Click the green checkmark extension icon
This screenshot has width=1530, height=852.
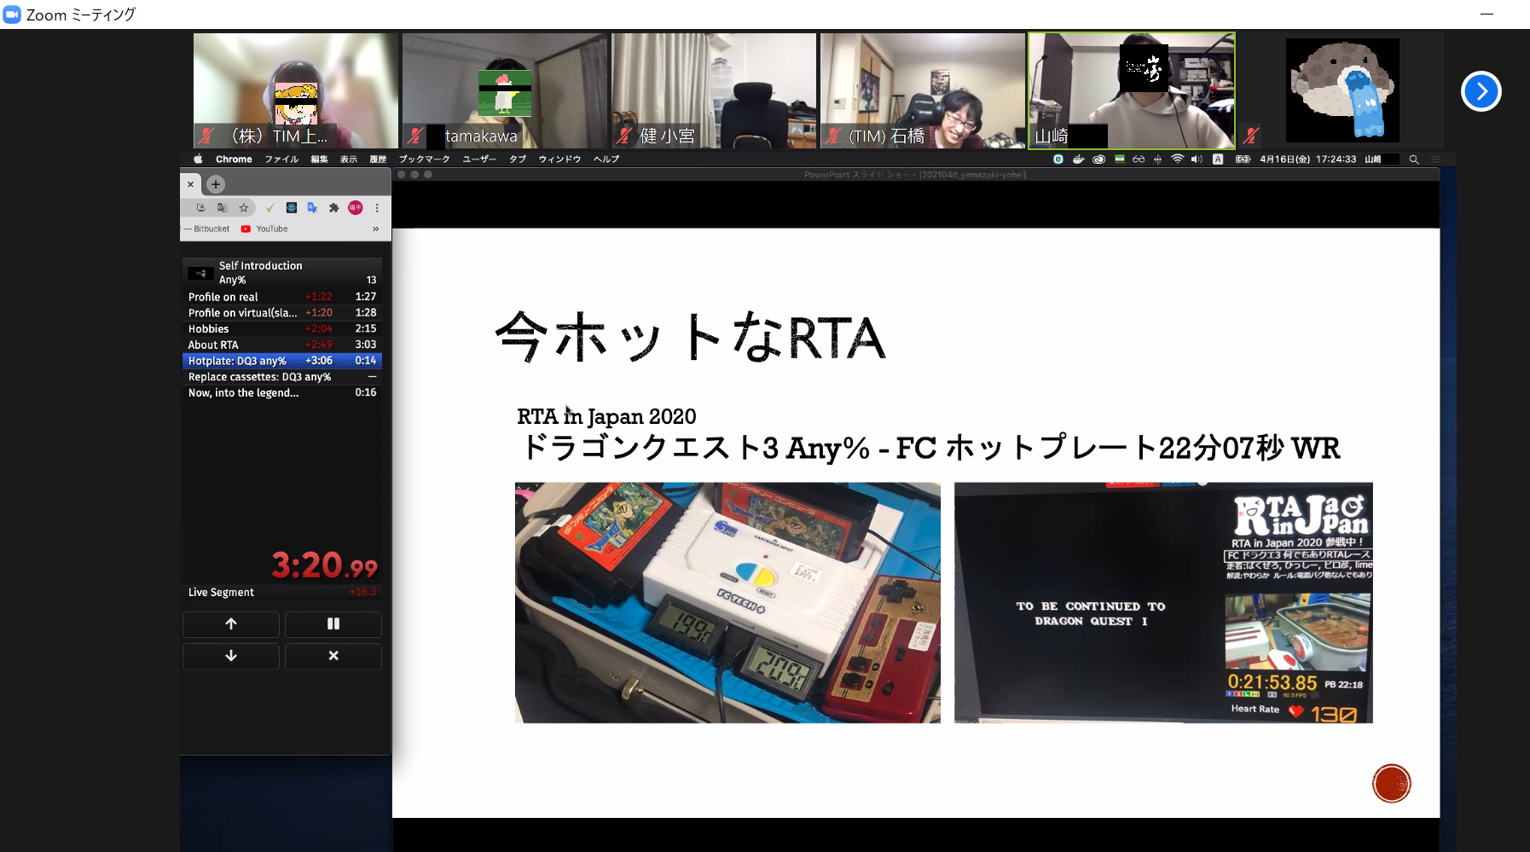pyautogui.click(x=269, y=207)
